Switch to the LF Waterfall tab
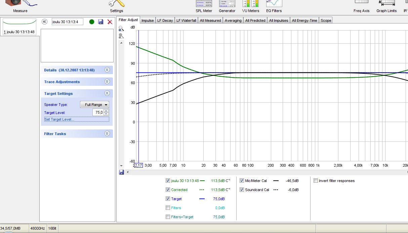 click(x=186, y=20)
